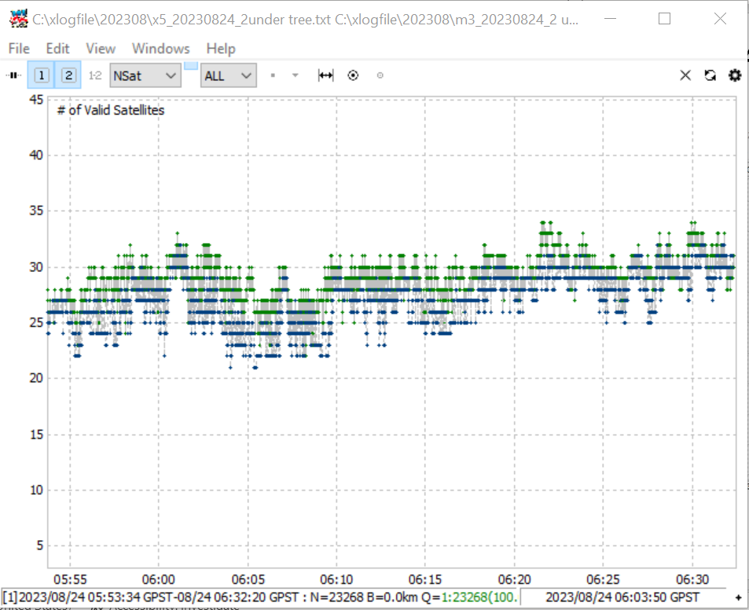Open the Help menu
Image resolution: width=749 pixels, height=610 pixels.
coord(221,49)
